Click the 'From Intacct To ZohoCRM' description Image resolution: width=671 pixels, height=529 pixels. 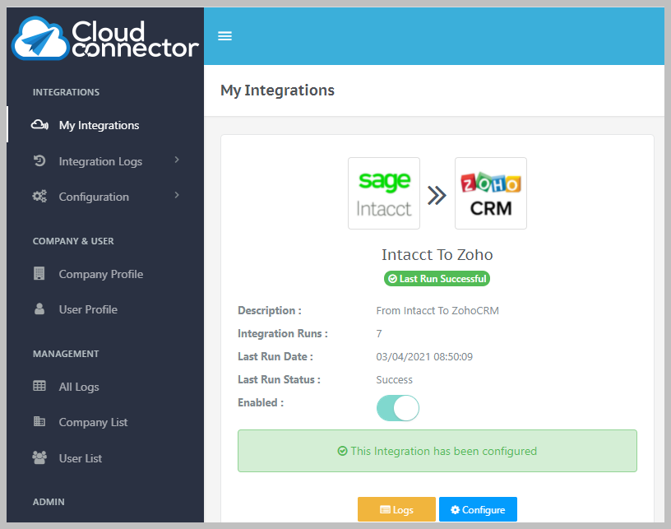point(437,310)
